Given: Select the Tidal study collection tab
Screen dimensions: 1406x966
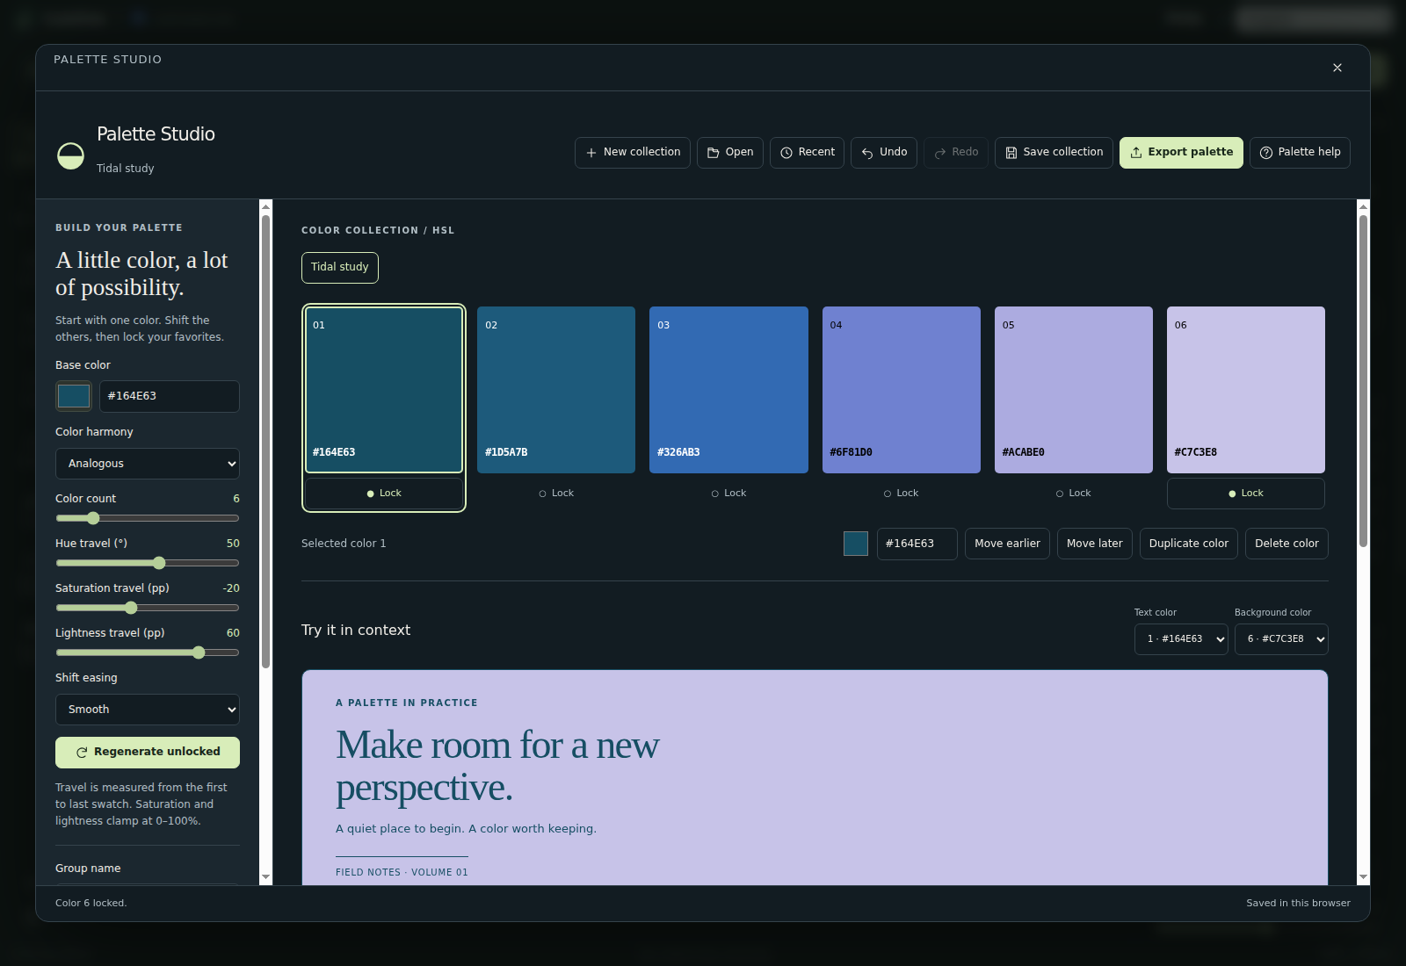Looking at the screenshot, I should point(340,268).
